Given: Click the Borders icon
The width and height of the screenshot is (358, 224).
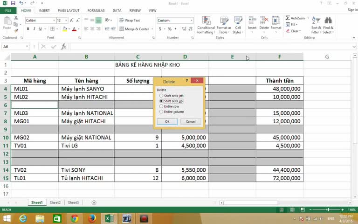Looking at the screenshot, I should (52, 29).
